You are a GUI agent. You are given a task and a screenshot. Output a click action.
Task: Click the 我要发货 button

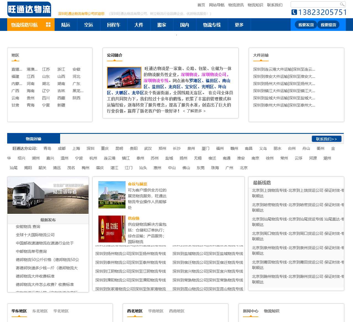point(305,24)
